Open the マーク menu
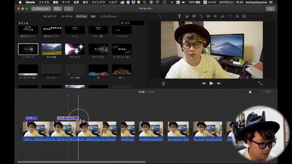This screenshot has height=164, width=292. (x=66, y=2)
